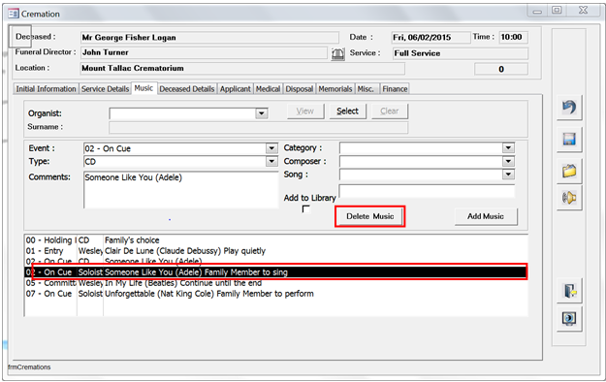
Task: Click the Cremation window title icon
Action: click(14, 14)
